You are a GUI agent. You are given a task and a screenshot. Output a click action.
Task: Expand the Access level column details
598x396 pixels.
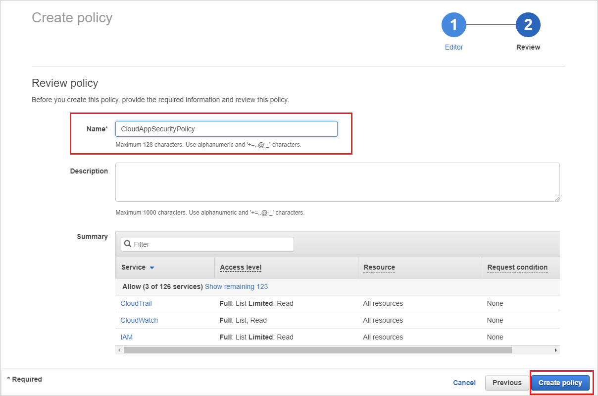[241, 267]
